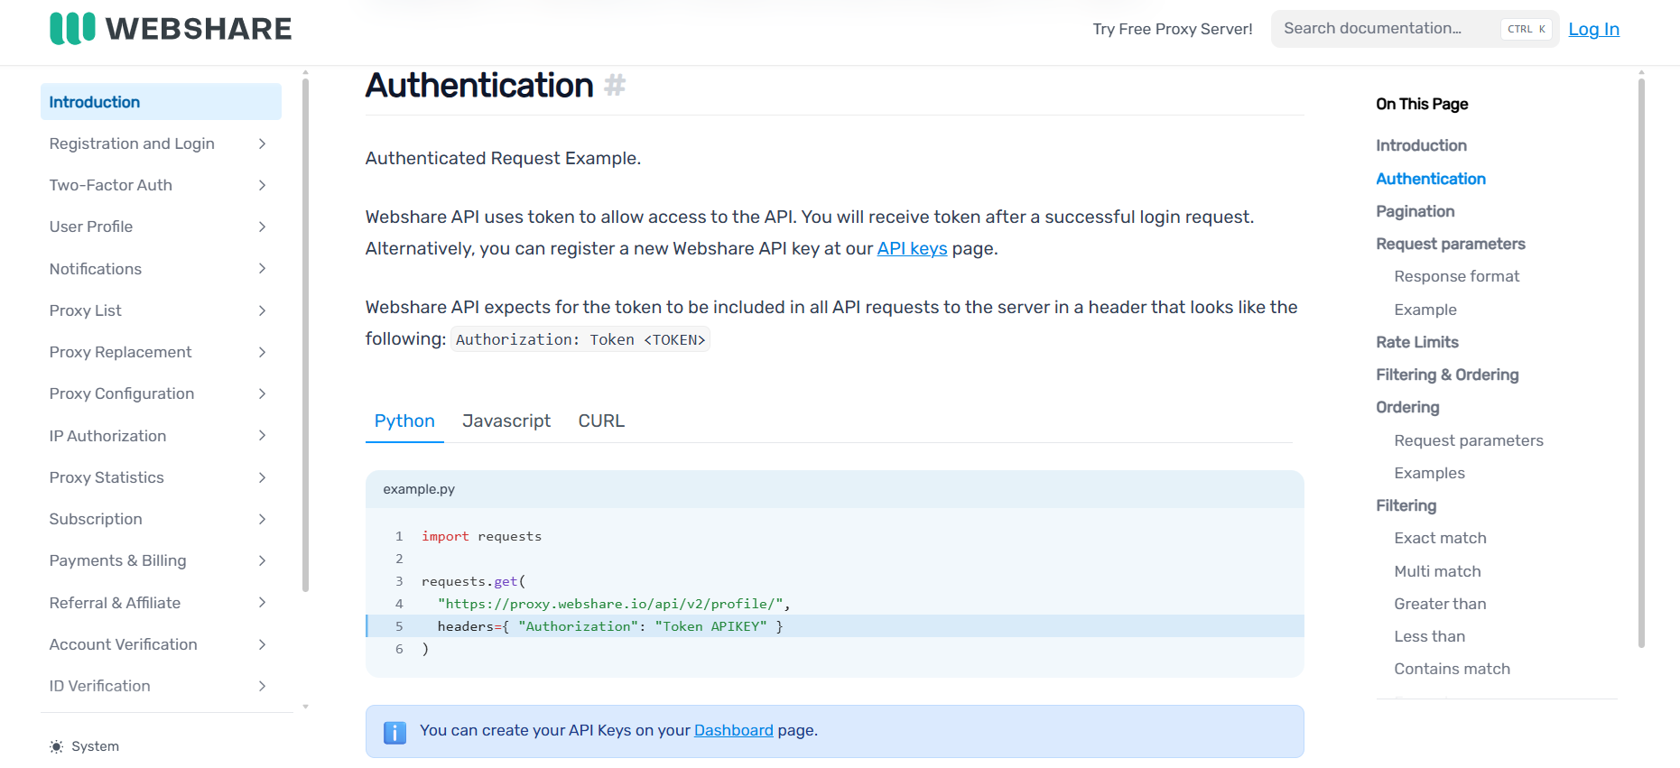Click the Log In link
The height and width of the screenshot is (768, 1680).
tap(1593, 29)
